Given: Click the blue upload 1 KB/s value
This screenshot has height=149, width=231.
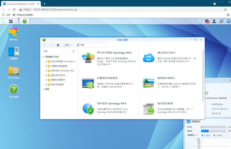Looking at the screenshot, I should coord(206,135).
